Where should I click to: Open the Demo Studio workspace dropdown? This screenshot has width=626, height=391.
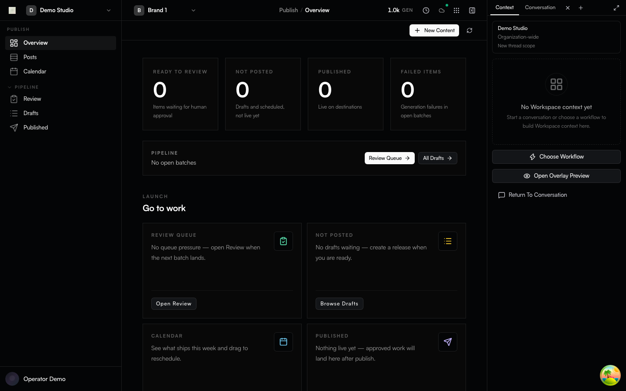pyautogui.click(x=68, y=10)
